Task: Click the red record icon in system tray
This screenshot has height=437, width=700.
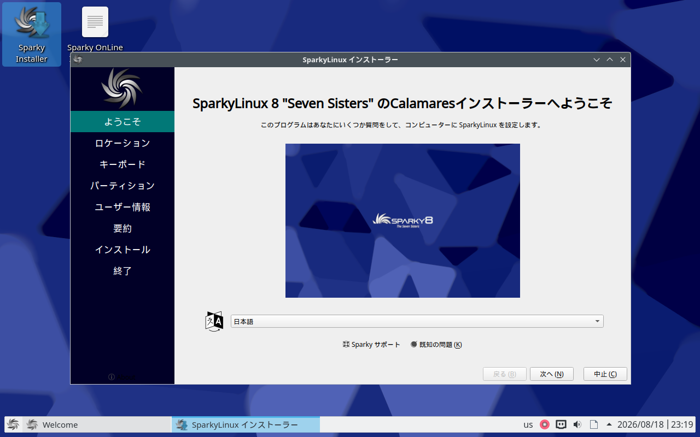Action: 545,424
